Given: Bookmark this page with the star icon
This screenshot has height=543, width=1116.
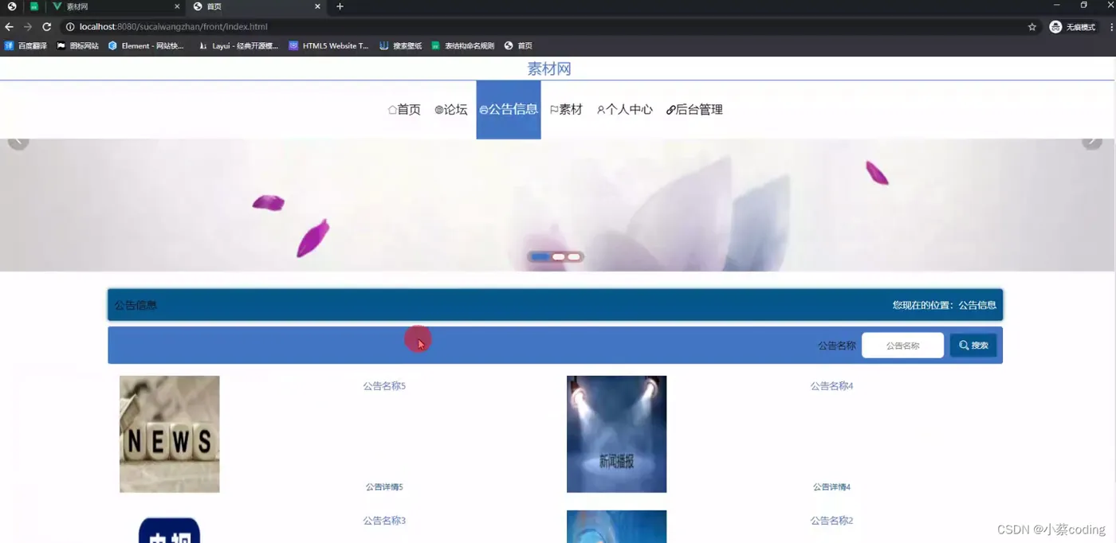Looking at the screenshot, I should point(1032,27).
